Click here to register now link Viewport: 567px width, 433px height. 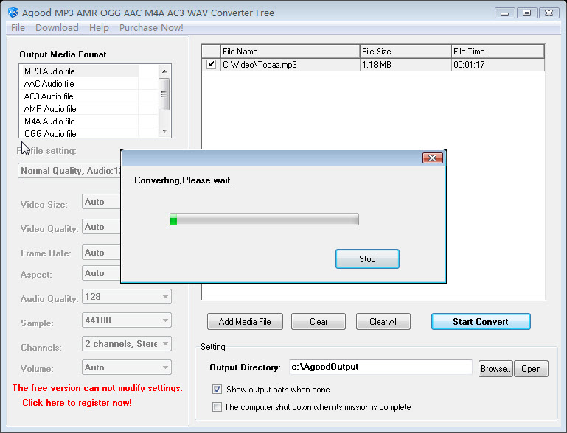[x=77, y=403]
